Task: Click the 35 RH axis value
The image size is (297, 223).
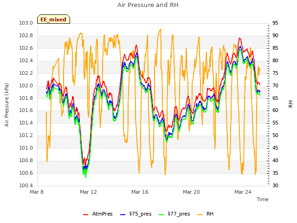Action: point(275,173)
